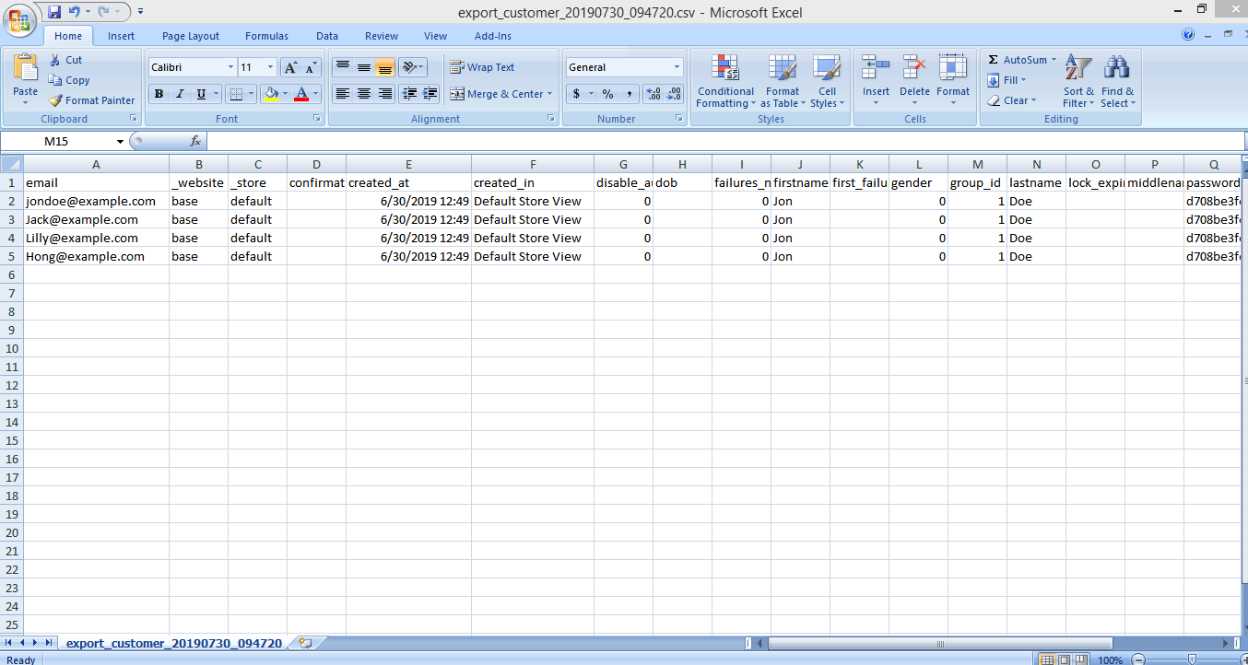
Task: Expand the General number format dropdown
Action: point(677,67)
